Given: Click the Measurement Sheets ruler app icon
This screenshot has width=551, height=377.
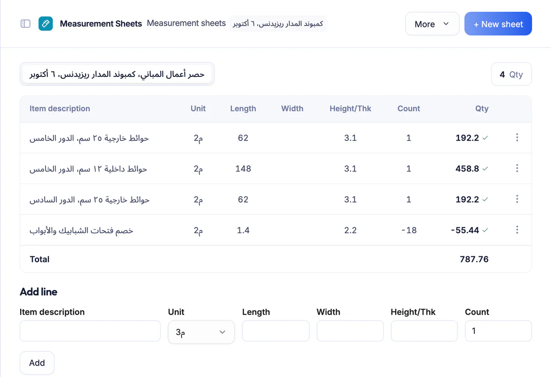Looking at the screenshot, I should point(46,24).
